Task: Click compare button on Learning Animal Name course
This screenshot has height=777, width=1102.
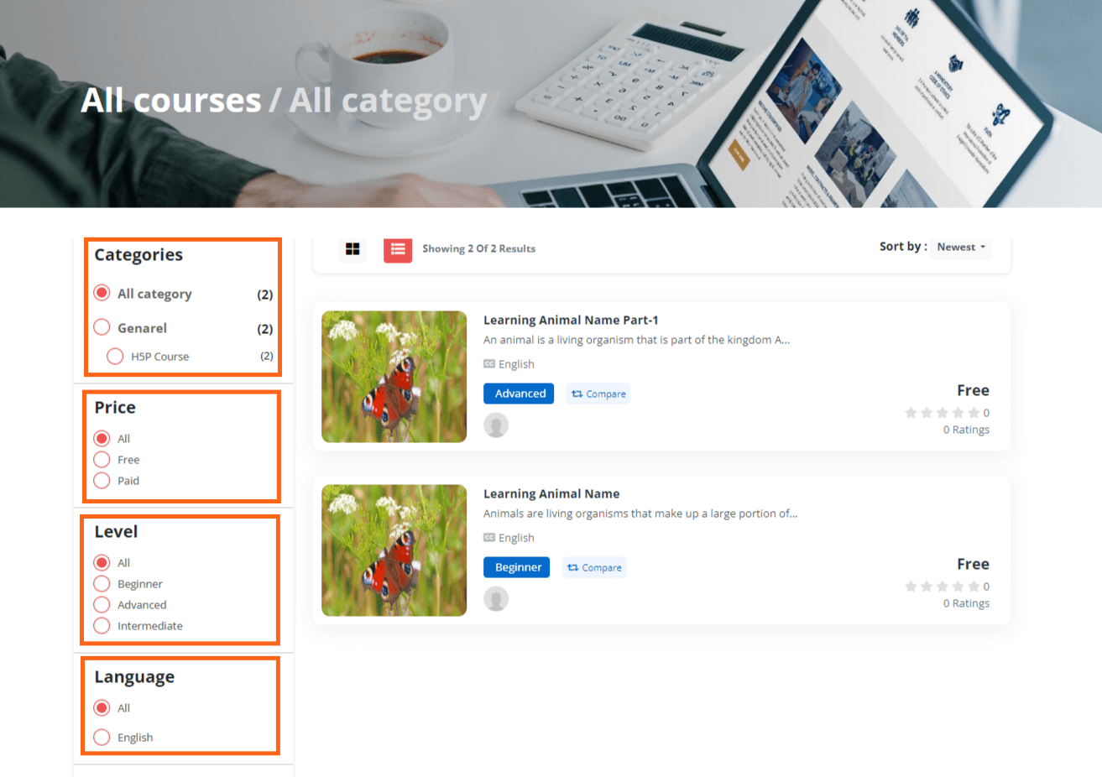Action: point(594,568)
